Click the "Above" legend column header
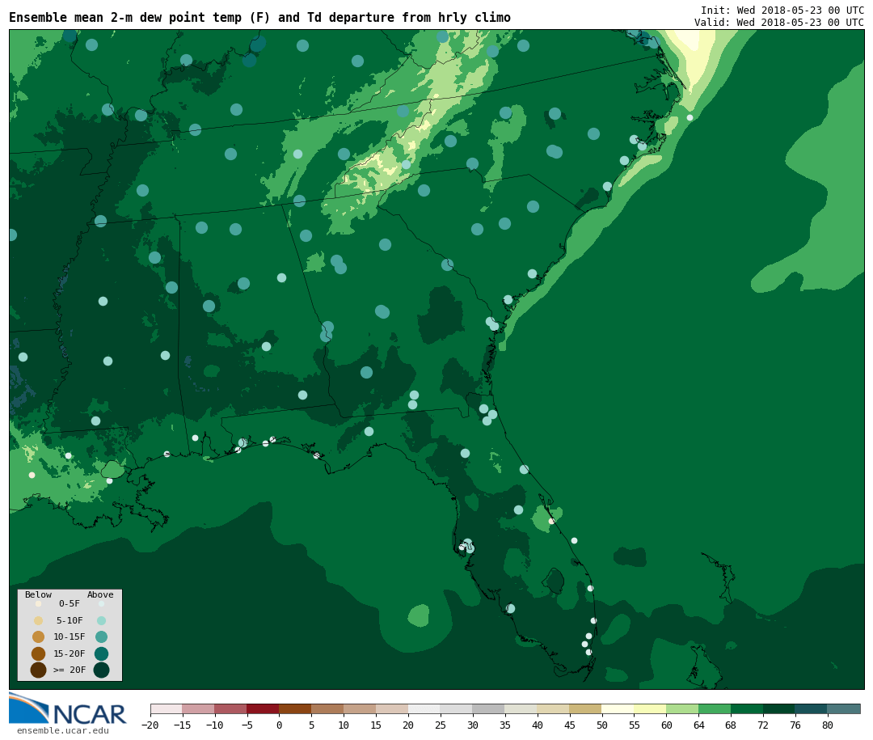The width and height of the screenshot is (873, 740). click(x=100, y=594)
